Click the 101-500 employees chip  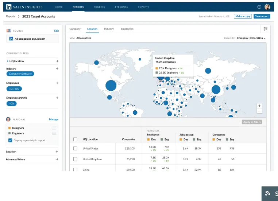[x=14, y=89]
